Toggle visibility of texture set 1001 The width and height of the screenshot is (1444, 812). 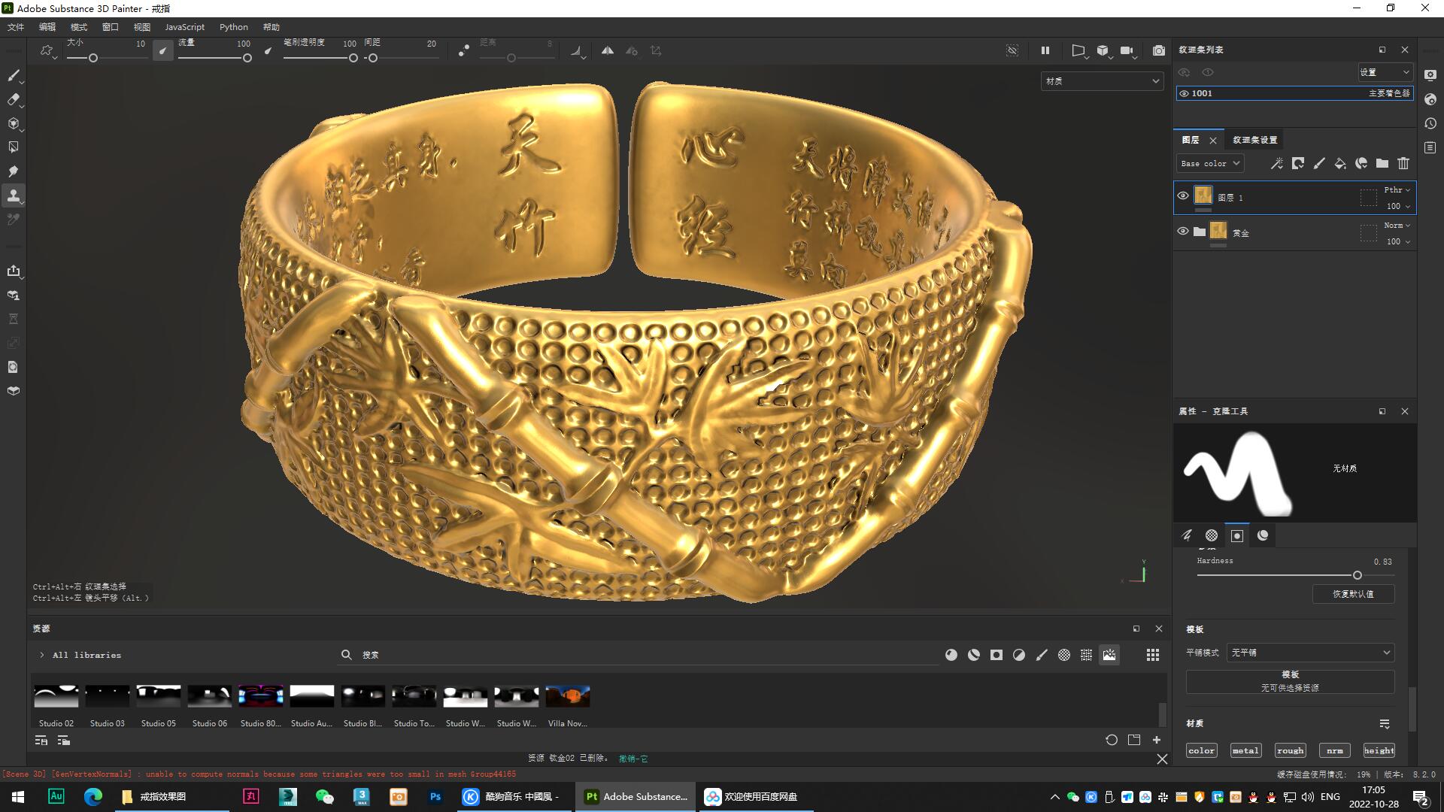[x=1183, y=93]
